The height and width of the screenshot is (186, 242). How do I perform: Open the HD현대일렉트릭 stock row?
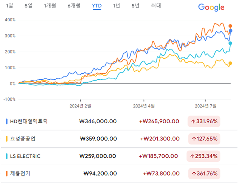pyautogui.click(x=28, y=121)
